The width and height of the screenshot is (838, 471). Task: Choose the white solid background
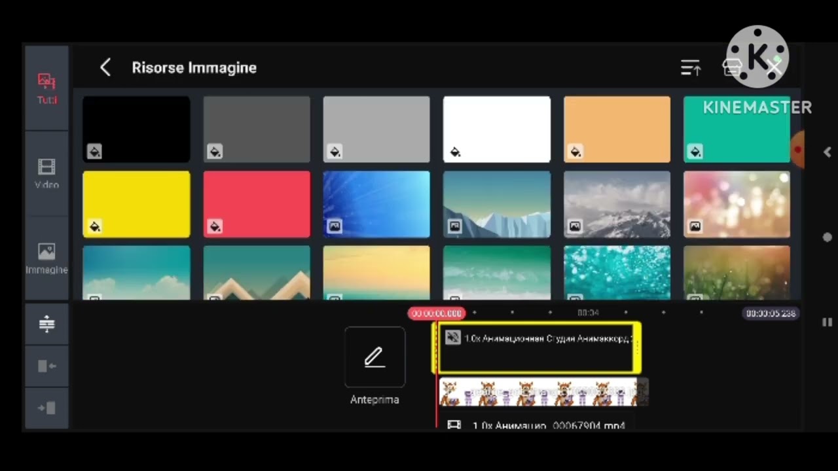497,129
